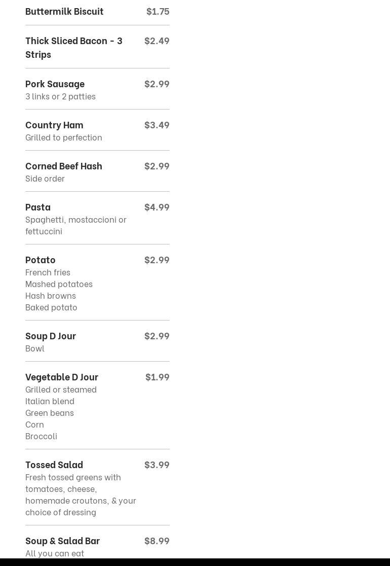Click the "3 links or 2 patties" description

(60, 96)
